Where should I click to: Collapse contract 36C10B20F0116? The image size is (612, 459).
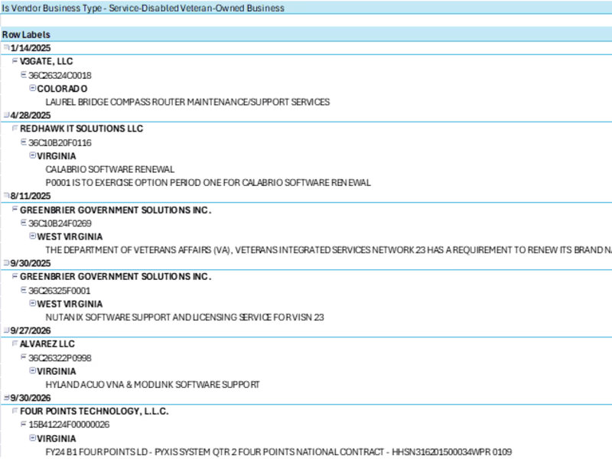[x=24, y=142]
